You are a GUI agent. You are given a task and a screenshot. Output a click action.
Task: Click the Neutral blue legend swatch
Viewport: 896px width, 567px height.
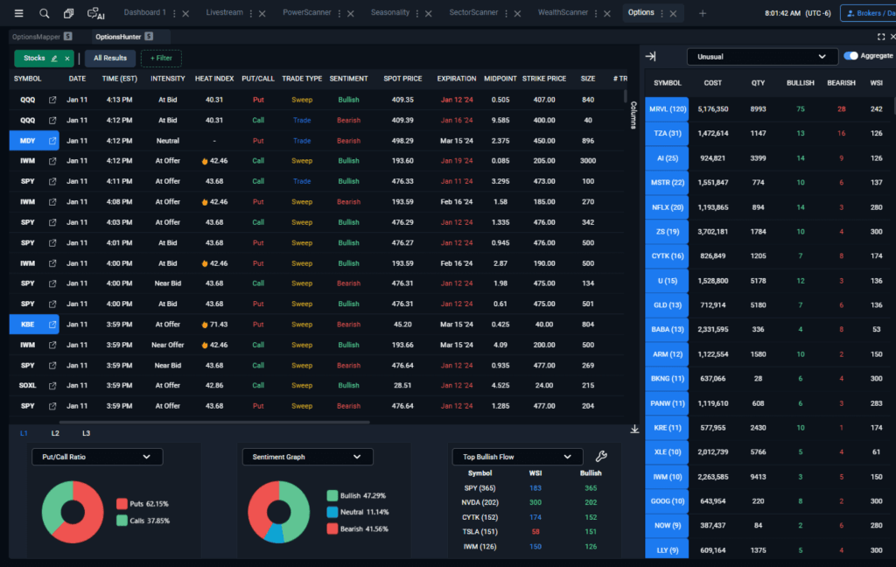(x=332, y=512)
